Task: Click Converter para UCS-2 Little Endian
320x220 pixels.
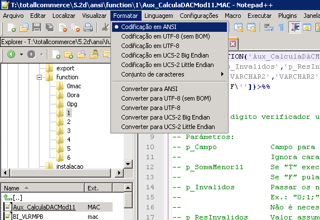Action: tap(169, 127)
